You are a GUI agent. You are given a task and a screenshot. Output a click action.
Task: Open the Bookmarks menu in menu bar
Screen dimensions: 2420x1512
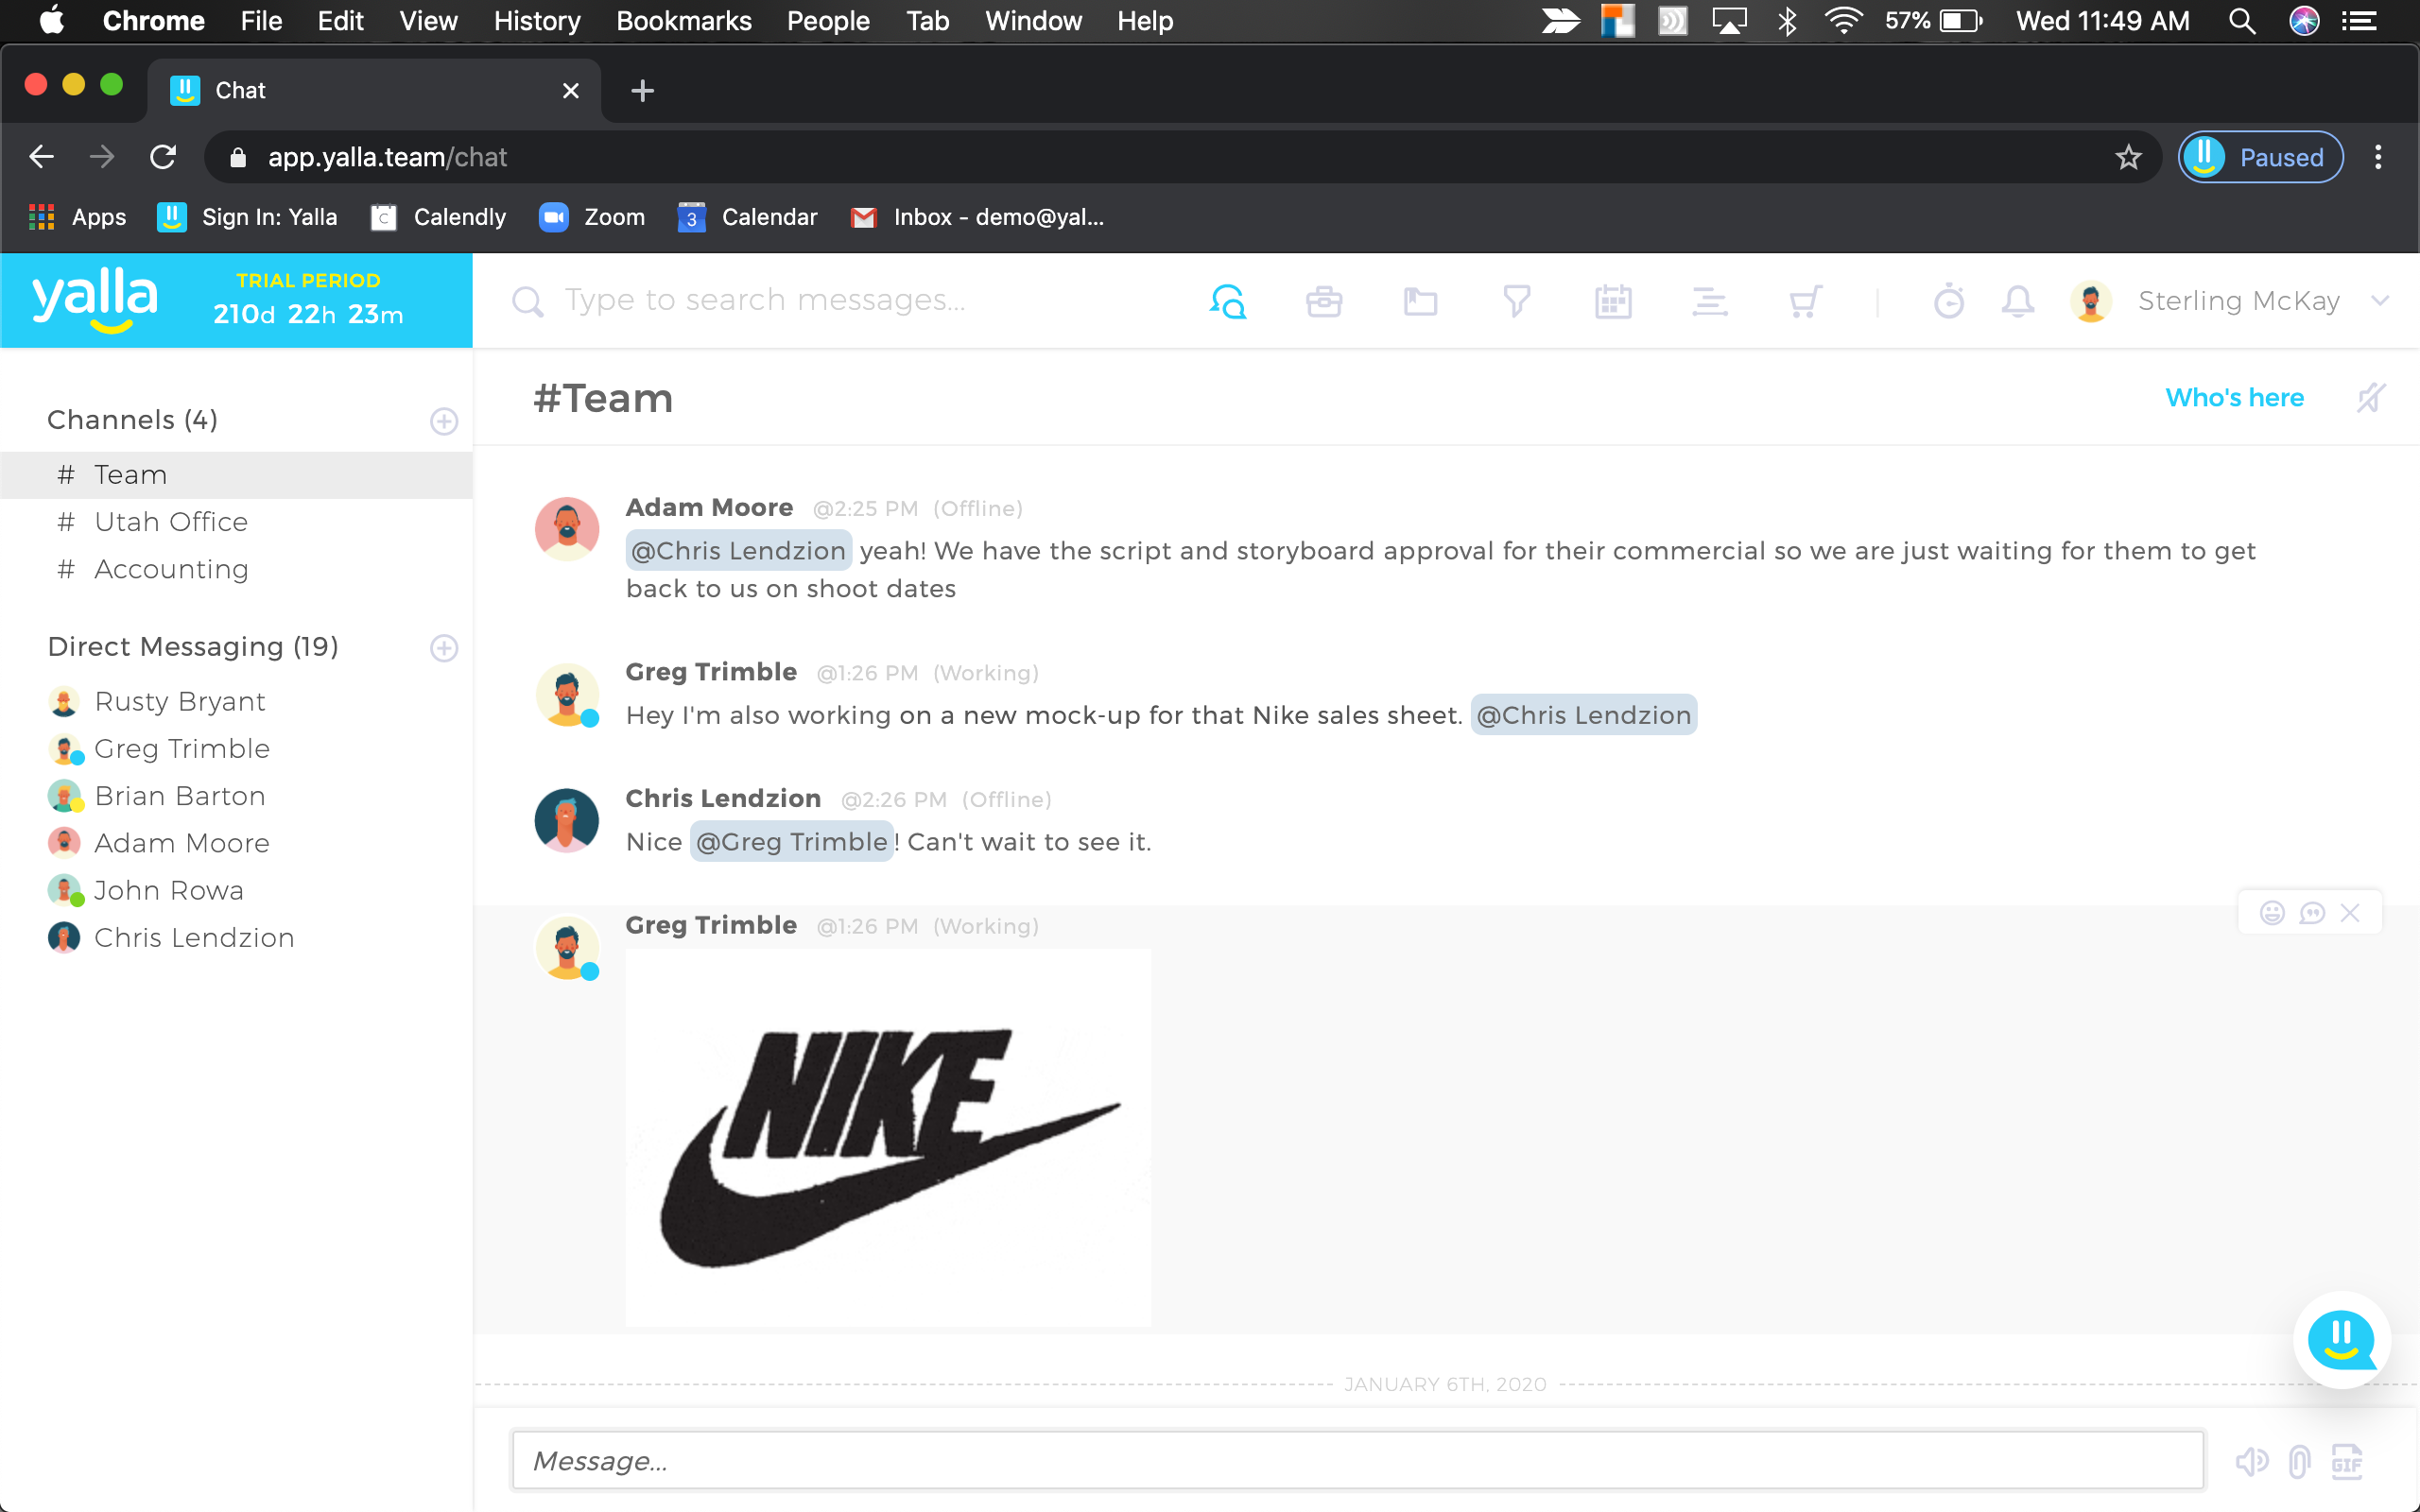[x=683, y=21]
